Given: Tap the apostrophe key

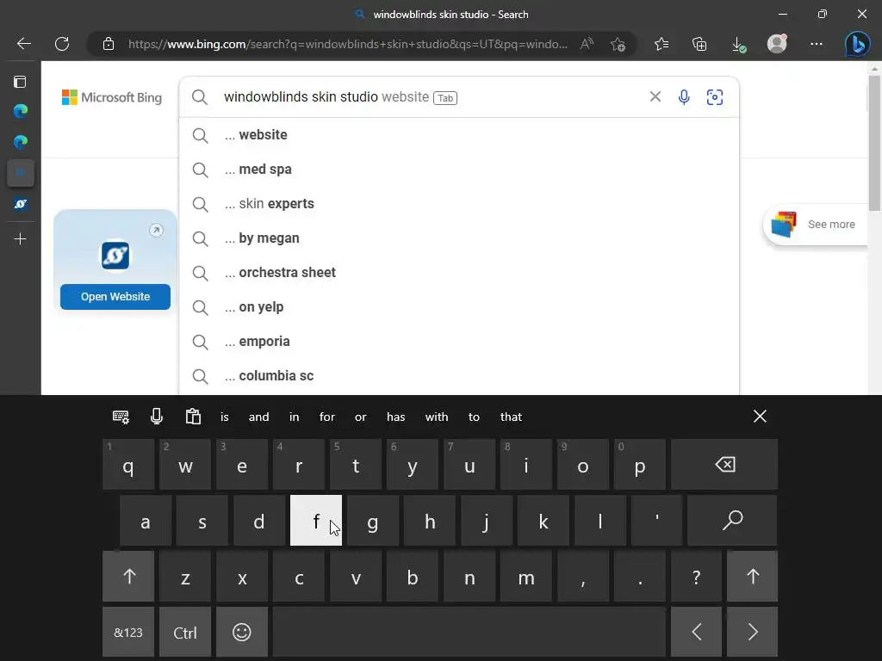Looking at the screenshot, I should 656,521.
